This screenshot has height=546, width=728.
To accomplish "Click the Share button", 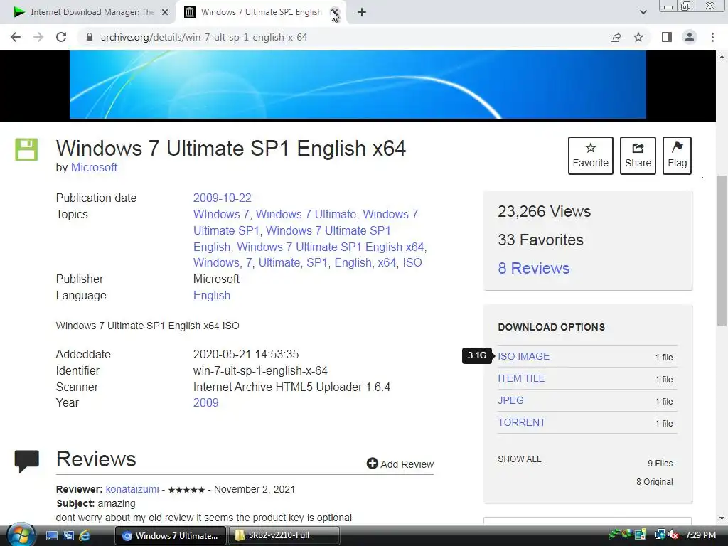I will click(638, 156).
